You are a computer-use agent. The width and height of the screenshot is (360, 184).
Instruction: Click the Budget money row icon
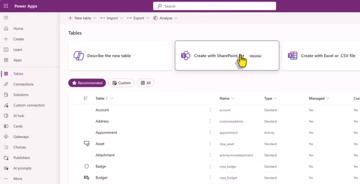coord(86,178)
